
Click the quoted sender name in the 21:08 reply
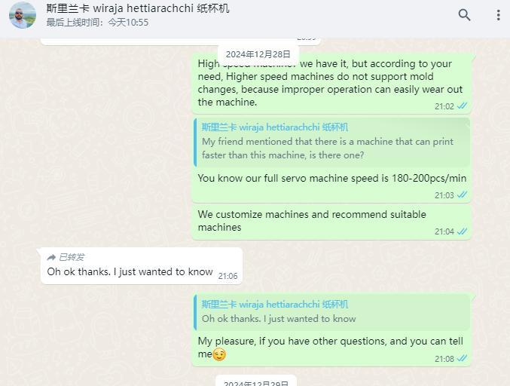click(x=275, y=305)
